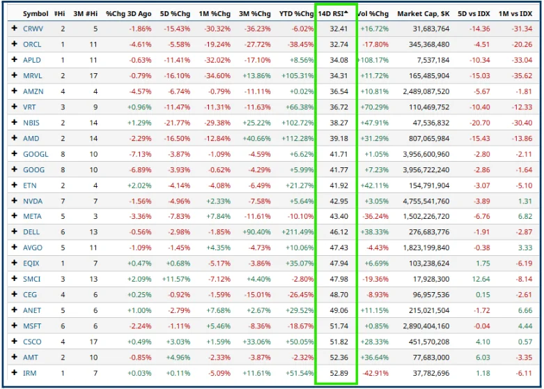Open the CRWV symbol link

pyautogui.click(x=33, y=29)
